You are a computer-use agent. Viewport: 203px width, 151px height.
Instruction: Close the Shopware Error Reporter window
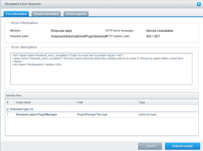click(199, 4)
